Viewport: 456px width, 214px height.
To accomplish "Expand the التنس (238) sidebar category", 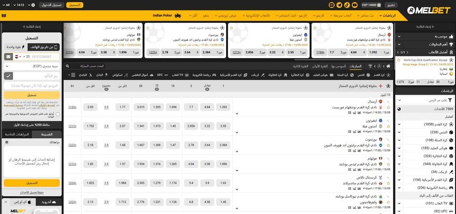I will [426, 132].
